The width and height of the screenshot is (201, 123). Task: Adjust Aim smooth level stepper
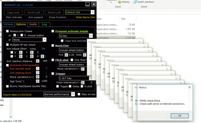pyautogui.click(x=37, y=69)
